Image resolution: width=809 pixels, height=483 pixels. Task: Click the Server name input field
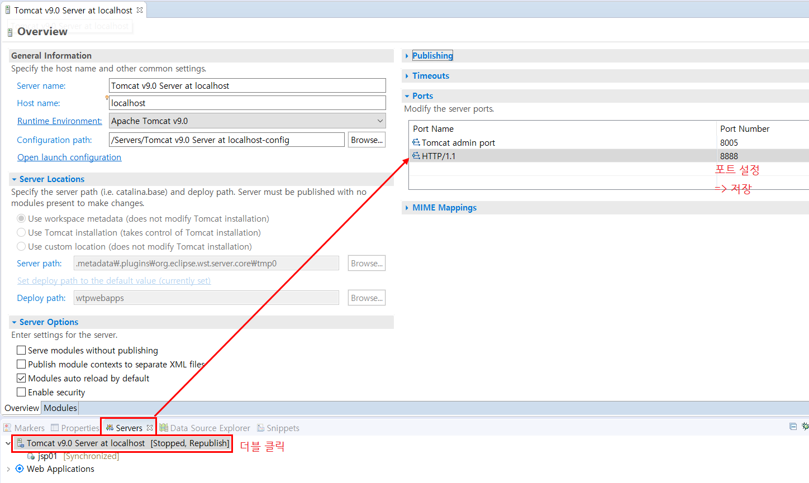[248, 85]
